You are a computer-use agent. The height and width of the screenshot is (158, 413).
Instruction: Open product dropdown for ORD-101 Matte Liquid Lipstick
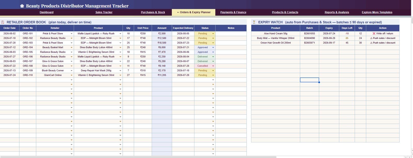coord(120,33)
